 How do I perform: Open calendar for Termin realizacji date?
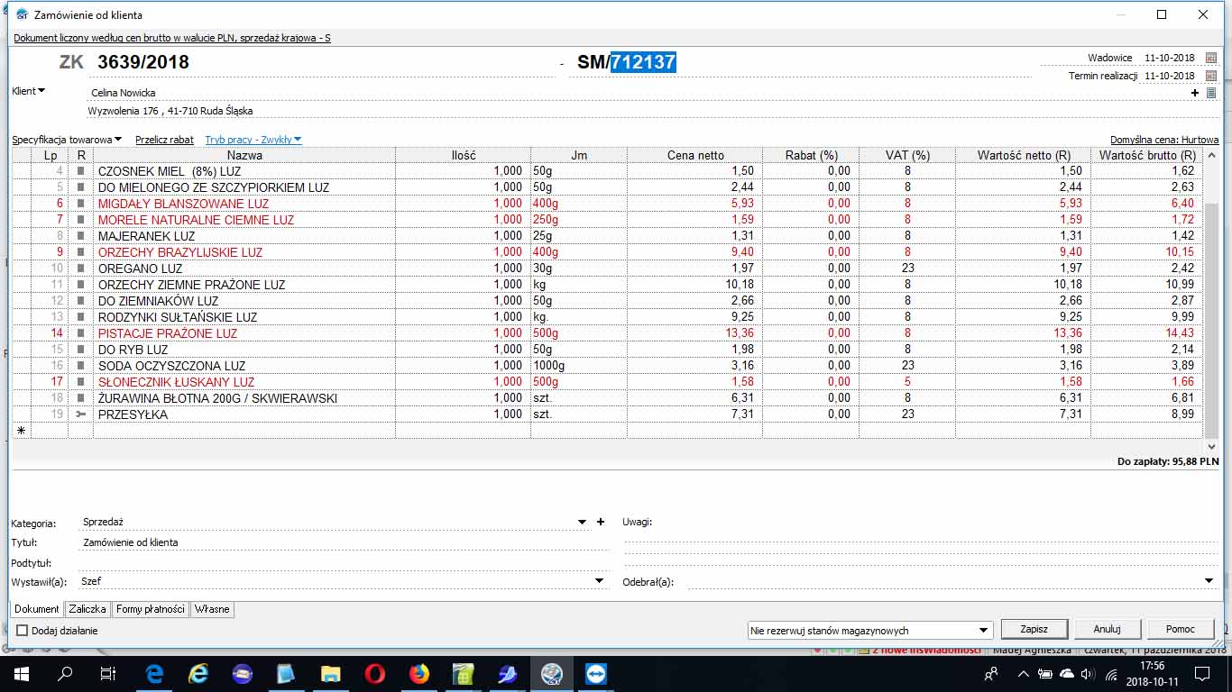coord(1211,76)
